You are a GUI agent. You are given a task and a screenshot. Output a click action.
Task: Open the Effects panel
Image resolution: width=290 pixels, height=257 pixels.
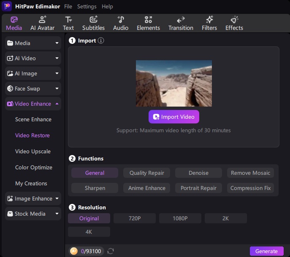[234, 24]
